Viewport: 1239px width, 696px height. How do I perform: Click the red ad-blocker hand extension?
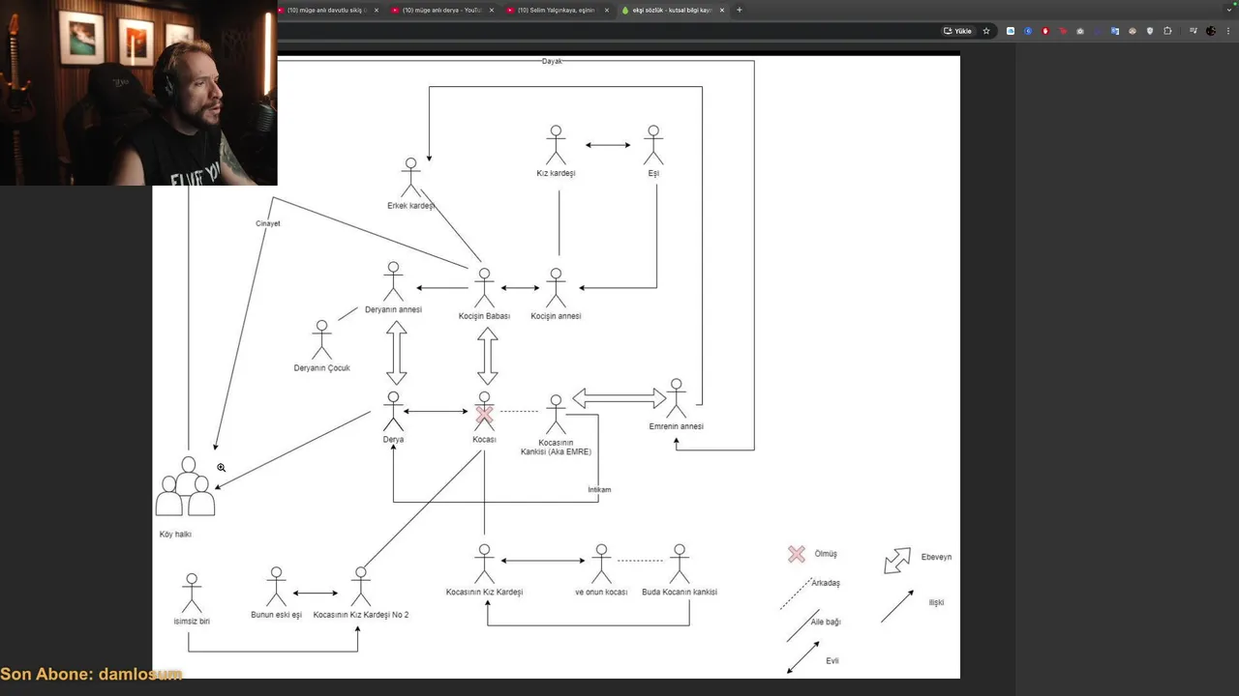pyautogui.click(x=1045, y=31)
